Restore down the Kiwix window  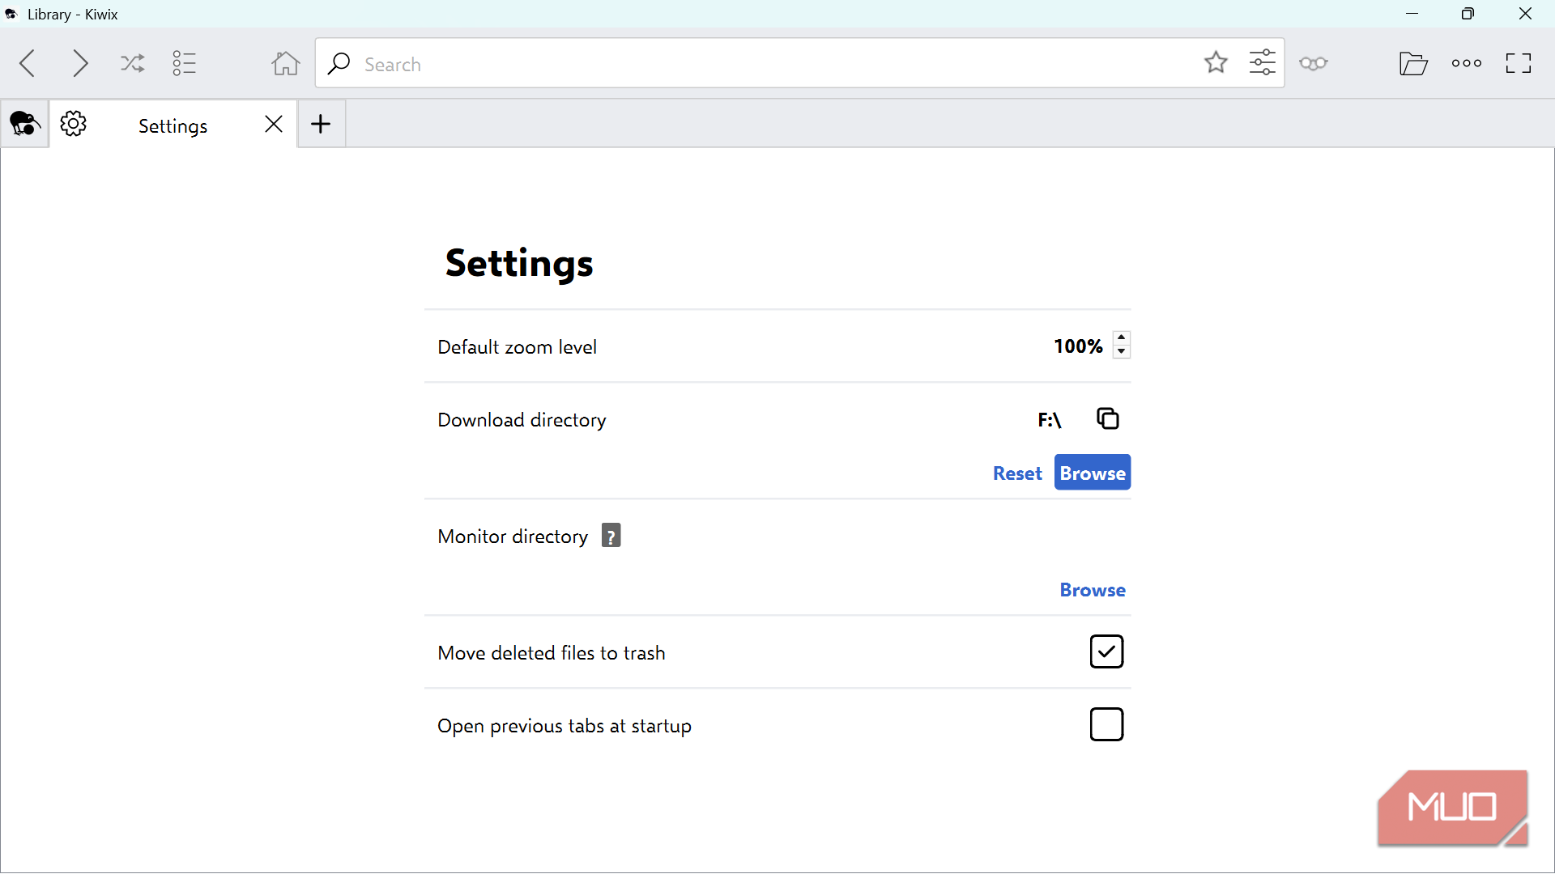coord(1468,14)
